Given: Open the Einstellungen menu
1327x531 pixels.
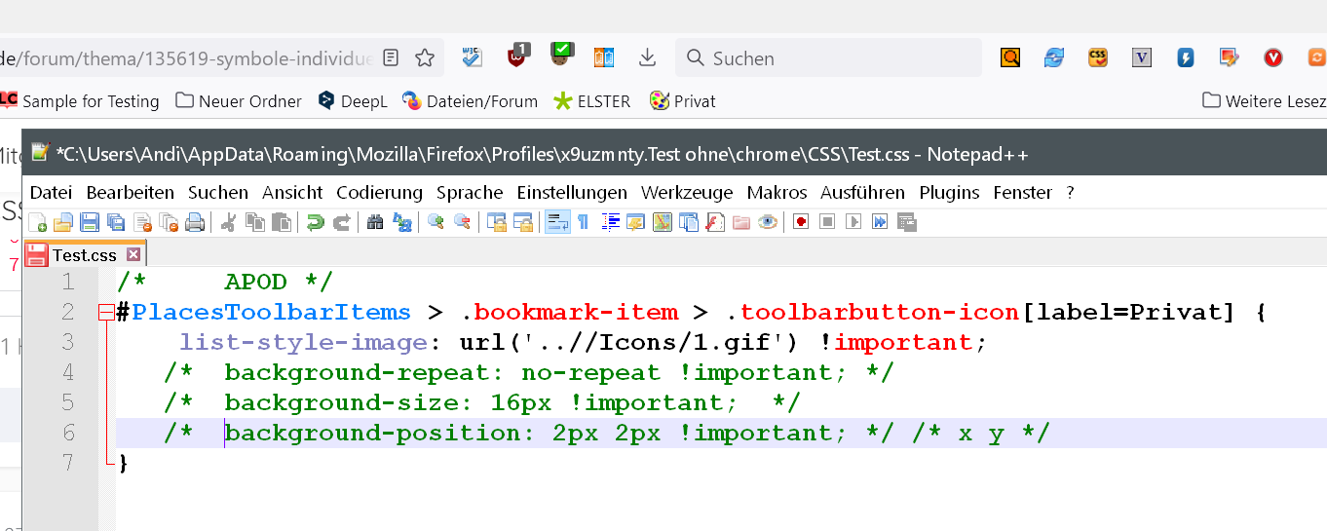Looking at the screenshot, I should point(572,193).
